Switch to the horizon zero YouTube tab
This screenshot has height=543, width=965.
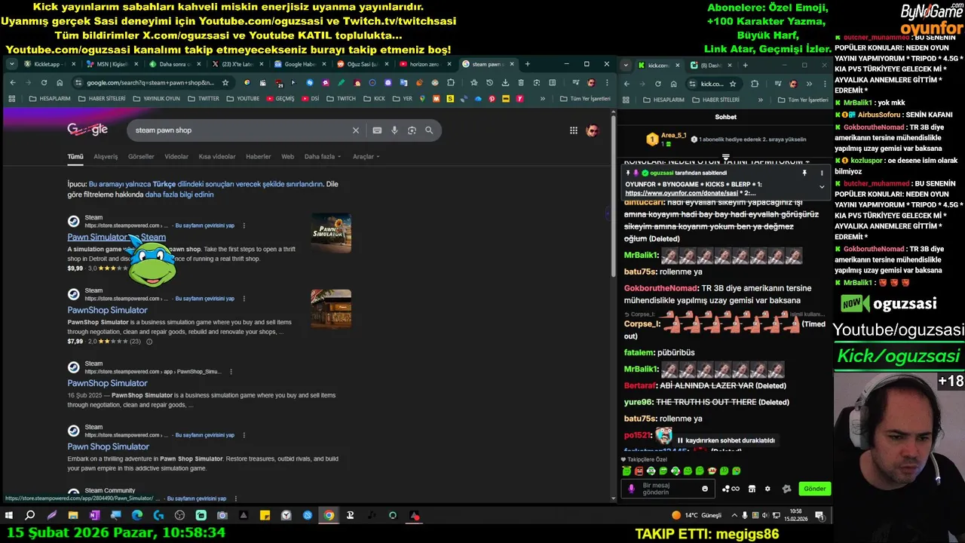coord(424,64)
